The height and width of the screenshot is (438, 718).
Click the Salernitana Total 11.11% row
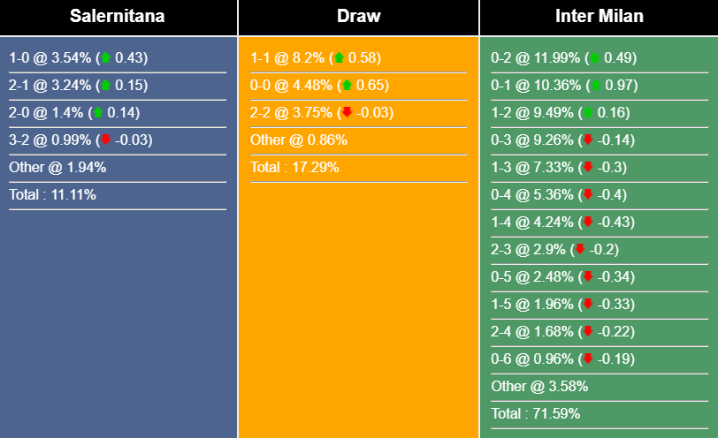(53, 195)
